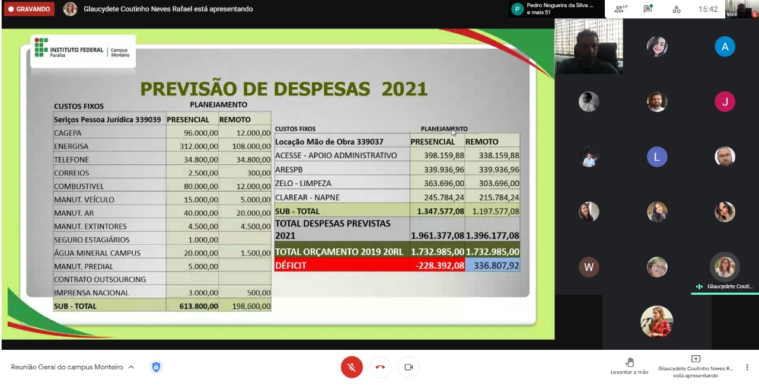Click the pink 'J' participant avatar
The height and width of the screenshot is (386, 759).
[x=725, y=102]
